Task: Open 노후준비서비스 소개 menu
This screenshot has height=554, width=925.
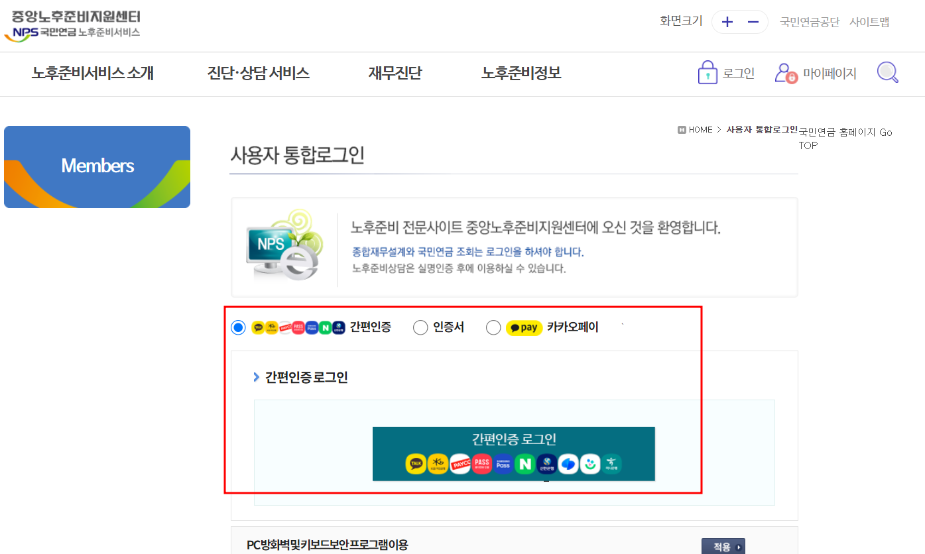Action: coord(93,73)
